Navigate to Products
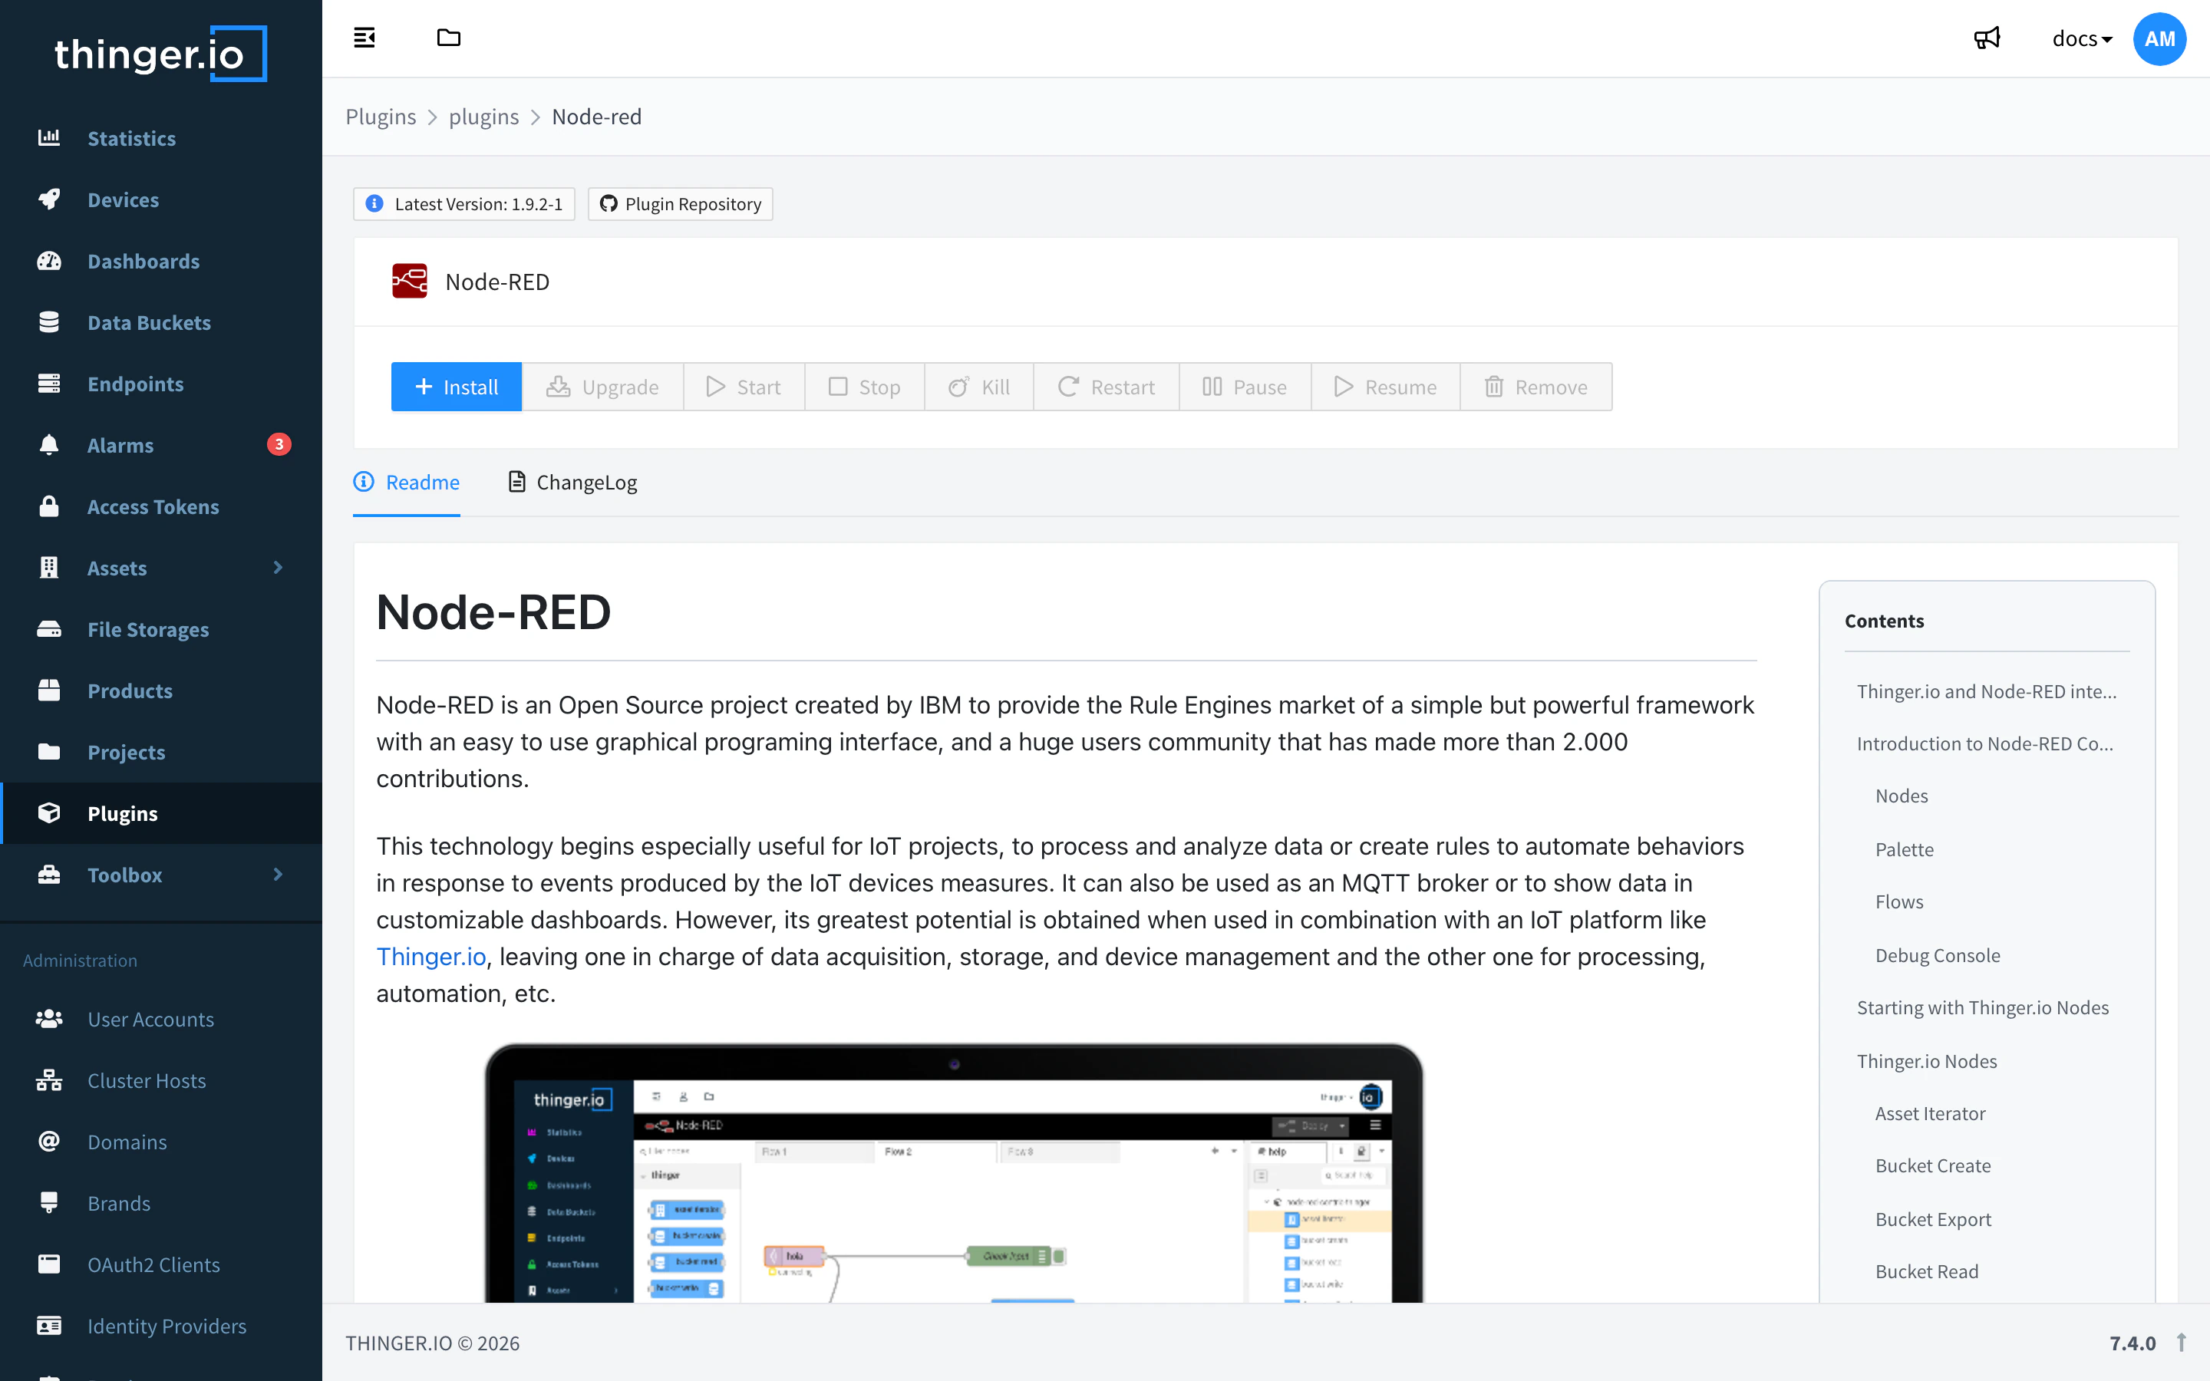This screenshot has height=1381, width=2210. [160, 690]
